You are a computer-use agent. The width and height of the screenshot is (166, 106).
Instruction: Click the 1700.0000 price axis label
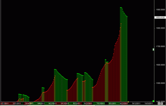click(x=160, y=47)
